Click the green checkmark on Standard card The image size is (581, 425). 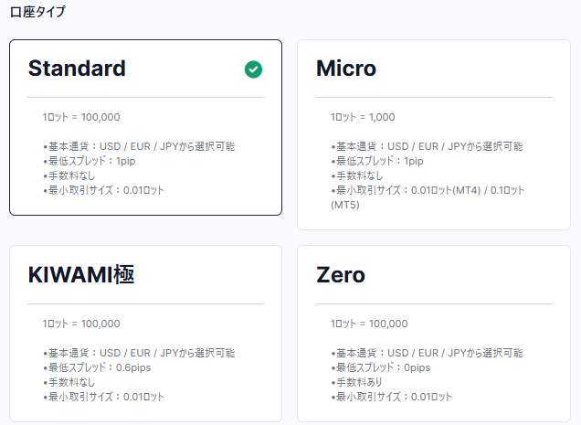point(253,69)
